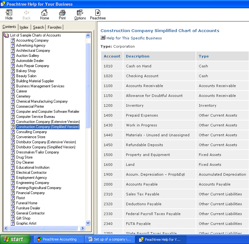Switch to the Favorites tab

coord(54,27)
